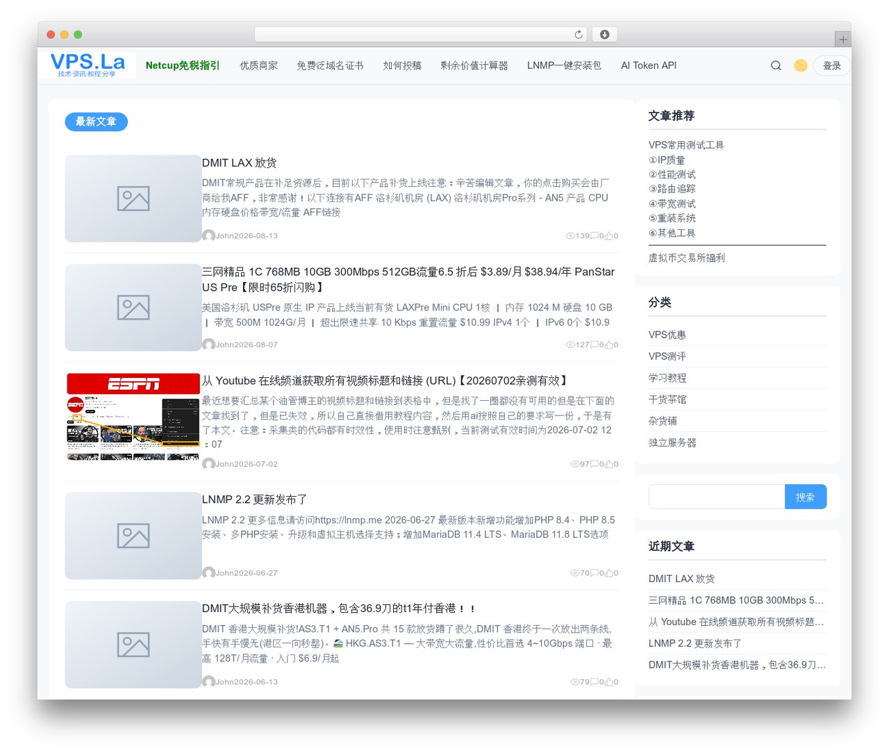Click views eye icon on DMIT香港 post
Image resolution: width=889 pixels, height=753 pixels.
point(575,682)
